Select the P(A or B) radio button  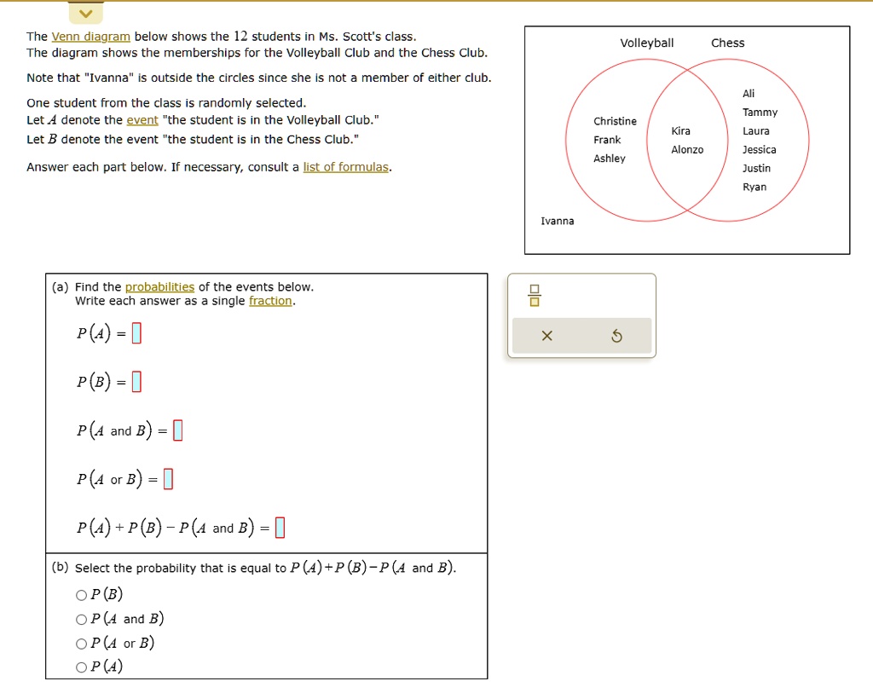[82, 643]
